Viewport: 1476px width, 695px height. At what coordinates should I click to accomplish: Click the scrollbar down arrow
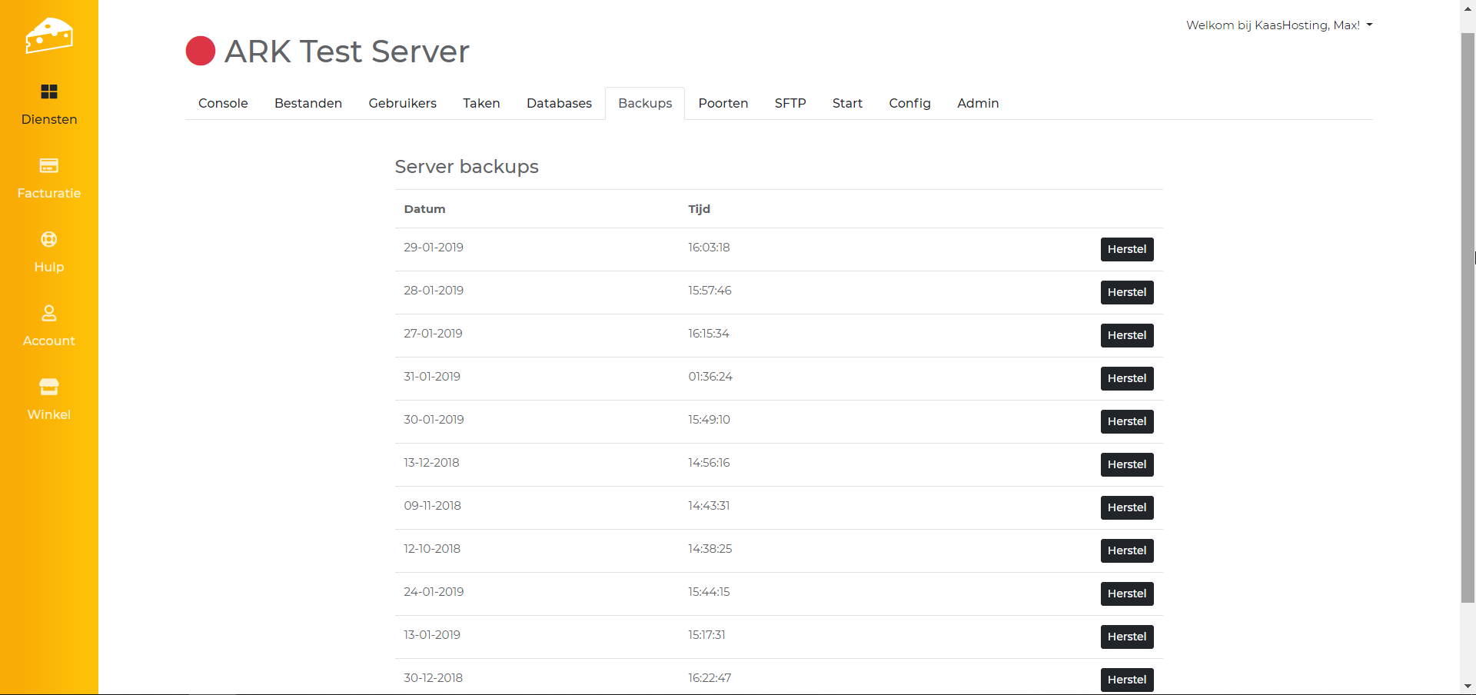[x=1468, y=686]
